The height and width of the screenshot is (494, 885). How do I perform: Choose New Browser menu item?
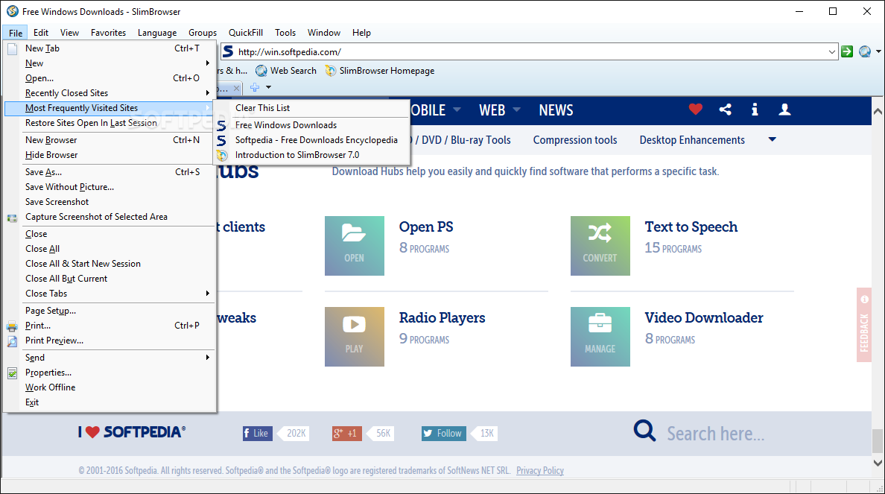(110, 140)
